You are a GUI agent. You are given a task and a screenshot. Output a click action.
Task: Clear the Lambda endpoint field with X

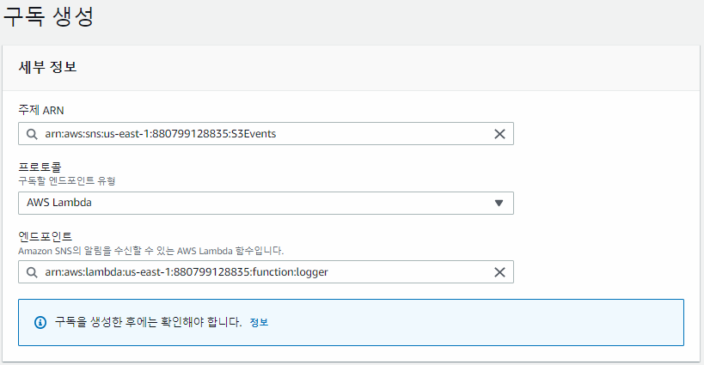click(x=499, y=272)
